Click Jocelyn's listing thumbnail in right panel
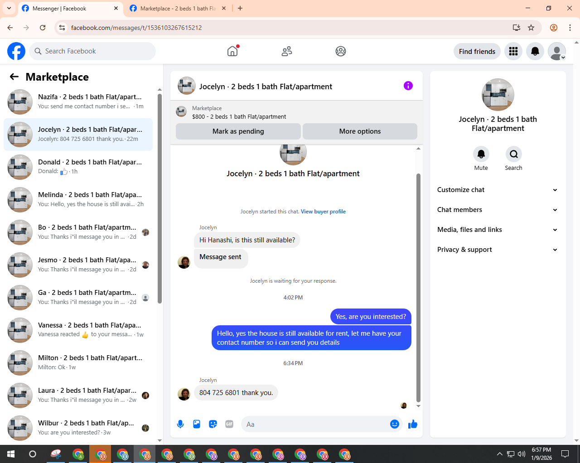This screenshot has height=463, width=580. [x=498, y=95]
